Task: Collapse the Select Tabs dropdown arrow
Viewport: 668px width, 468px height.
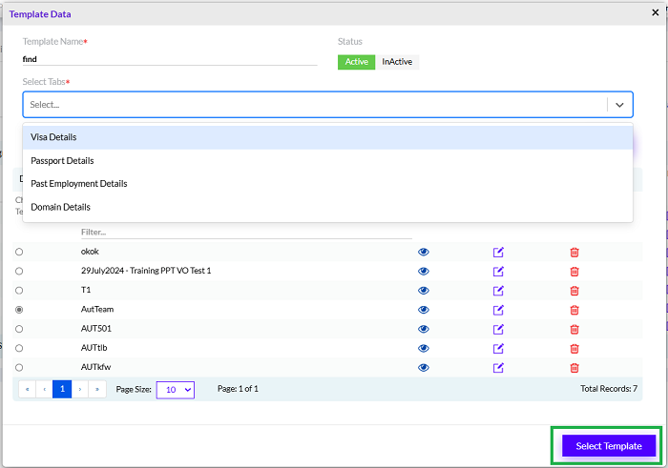Action: click(619, 105)
